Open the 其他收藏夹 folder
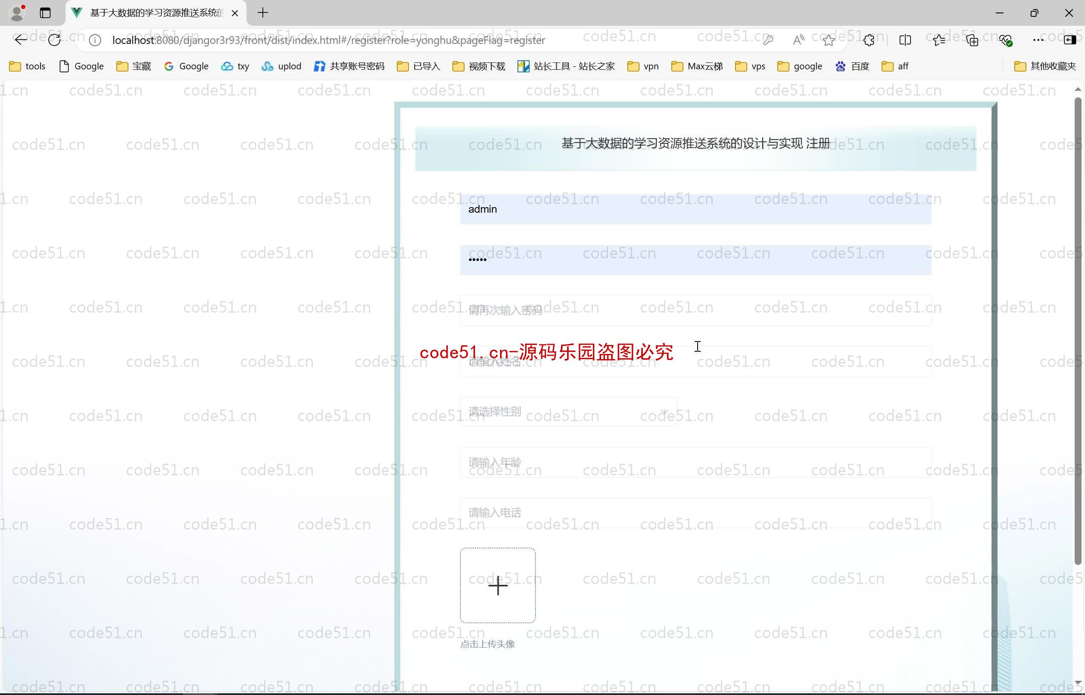The image size is (1085, 695). click(1045, 66)
